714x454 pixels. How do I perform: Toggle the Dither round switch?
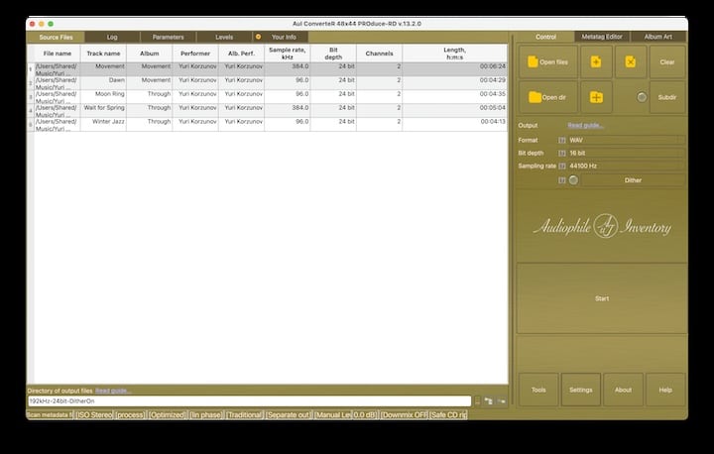tap(574, 180)
